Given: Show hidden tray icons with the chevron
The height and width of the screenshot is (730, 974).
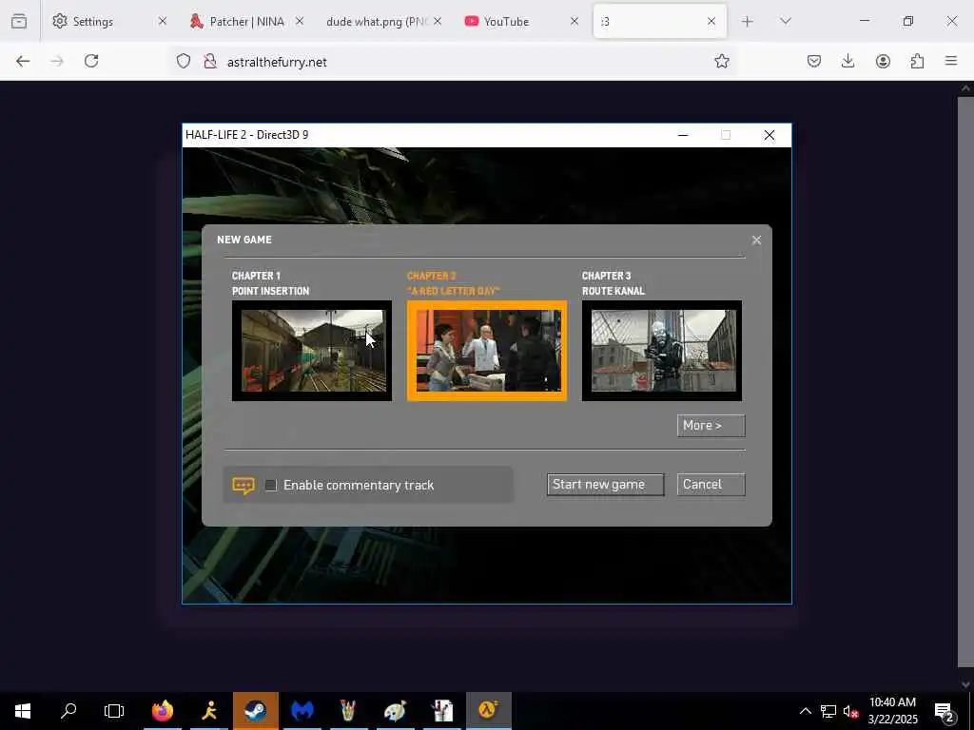Looking at the screenshot, I should [805, 711].
